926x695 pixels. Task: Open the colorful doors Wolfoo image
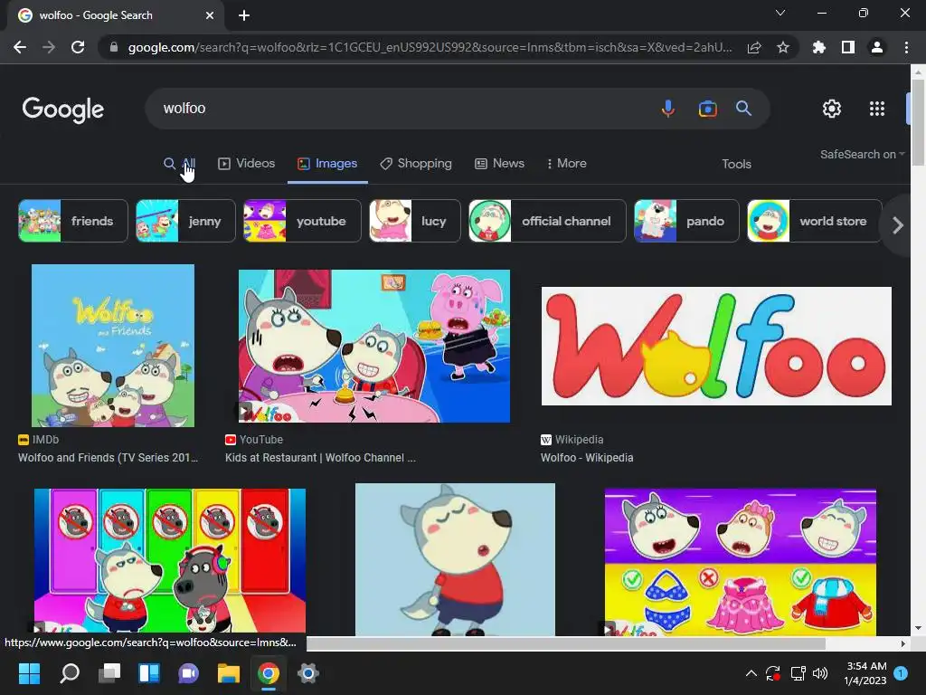(x=170, y=560)
